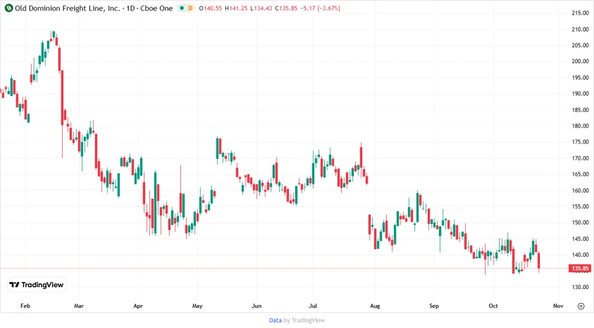Click the May time axis label
The width and height of the screenshot is (594, 328).
click(x=197, y=306)
